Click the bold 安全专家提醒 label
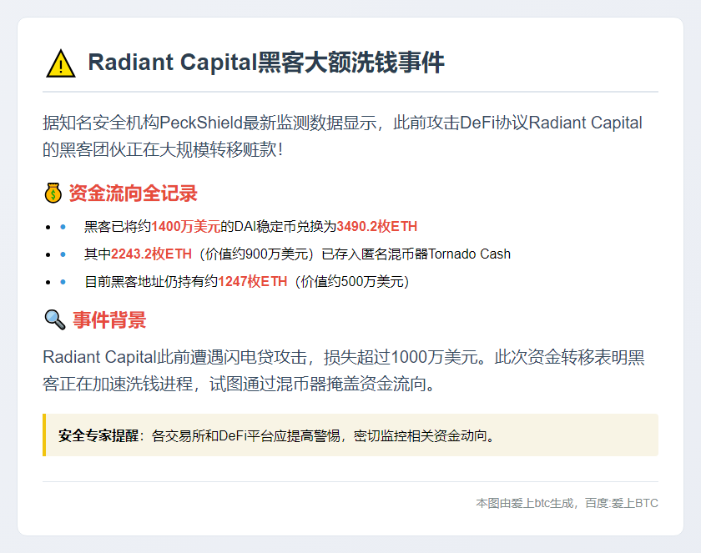The width and height of the screenshot is (701, 553). [98, 435]
